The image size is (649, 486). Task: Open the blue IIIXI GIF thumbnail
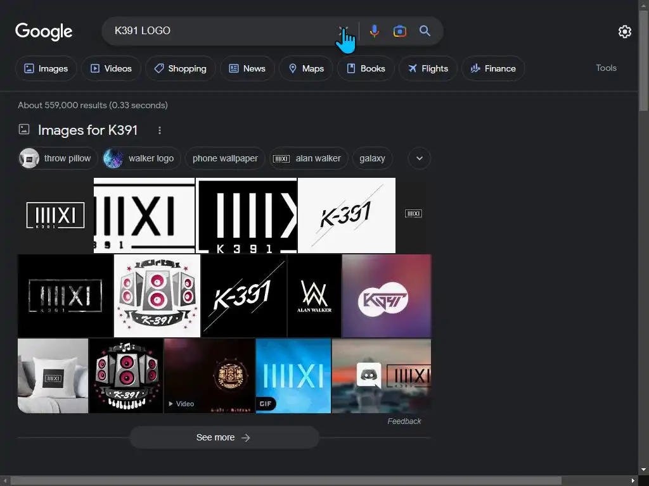click(293, 376)
